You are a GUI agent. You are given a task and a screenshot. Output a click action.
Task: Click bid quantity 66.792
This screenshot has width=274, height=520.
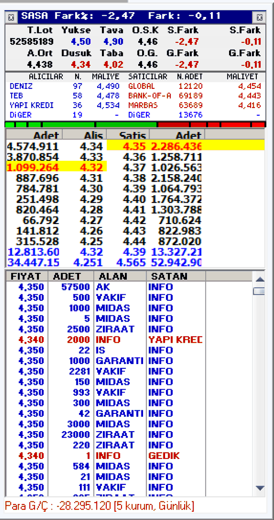[x=41, y=220]
